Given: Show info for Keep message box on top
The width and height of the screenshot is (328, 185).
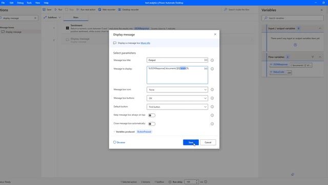Looking at the screenshot, I should (212, 115).
